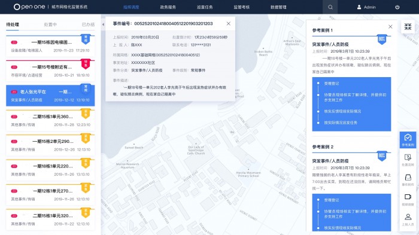Click the collapse-fullscreen arrows icon over the map
Image resolution: width=419 pixels, height=235 pixels.
(408, 26)
